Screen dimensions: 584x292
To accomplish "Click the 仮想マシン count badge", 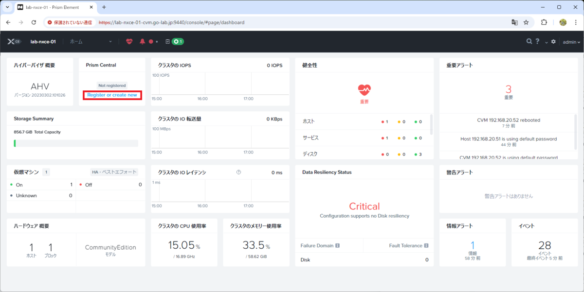I will pyautogui.click(x=46, y=172).
